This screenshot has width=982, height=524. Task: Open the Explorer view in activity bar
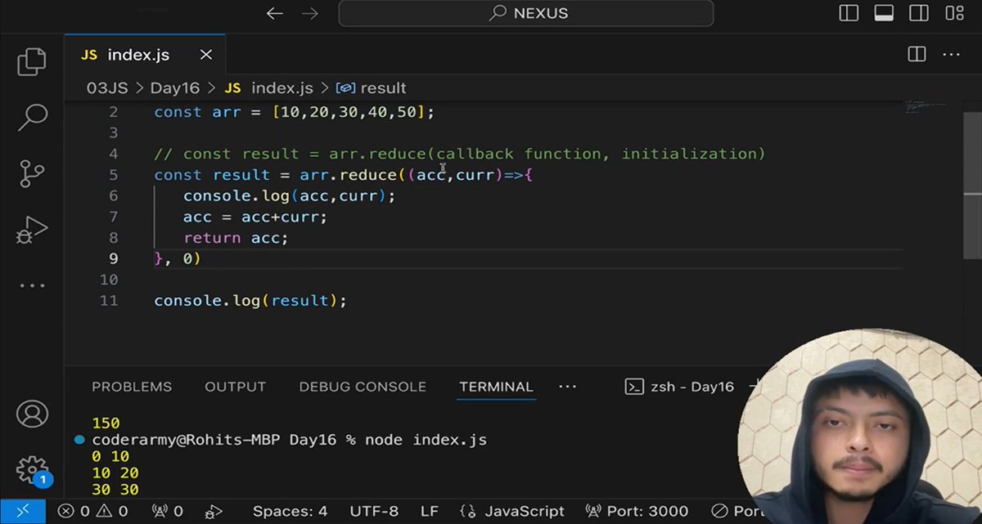(x=32, y=62)
